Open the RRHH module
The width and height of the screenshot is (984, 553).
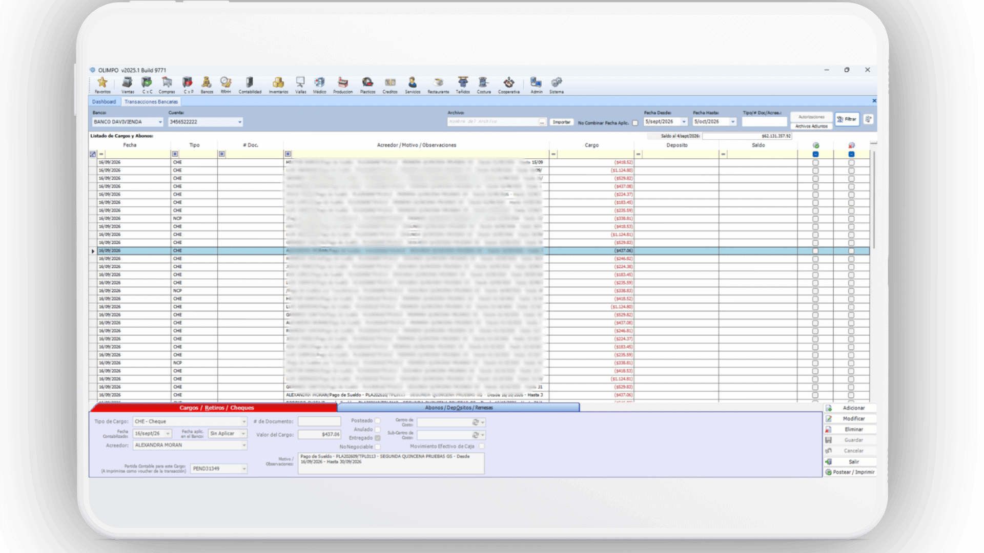coord(225,85)
